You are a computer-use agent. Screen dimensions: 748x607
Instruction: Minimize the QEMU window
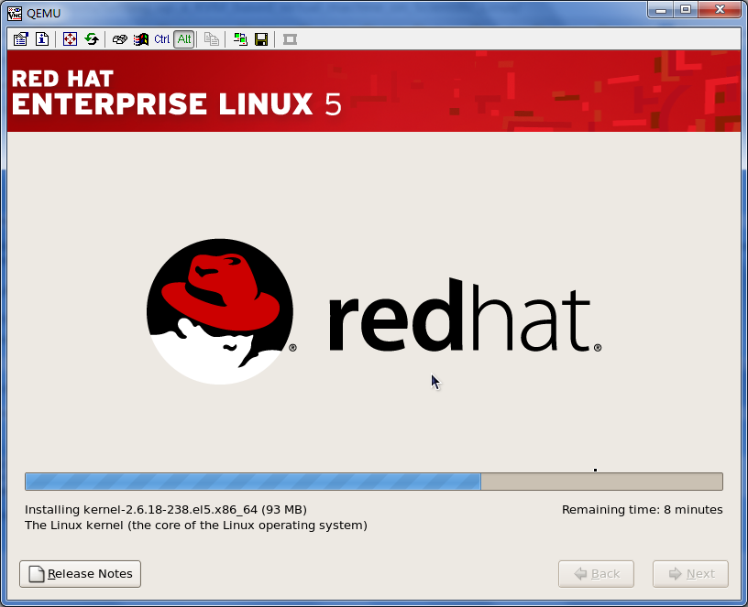[661, 9]
